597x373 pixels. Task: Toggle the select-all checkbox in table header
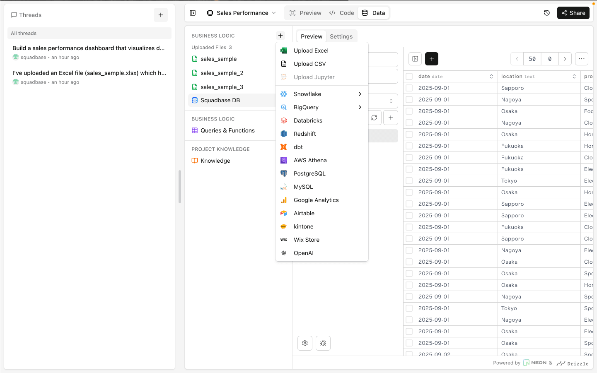409,77
